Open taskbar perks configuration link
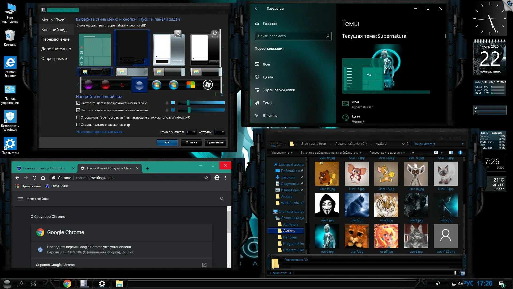This screenshot has width=513, height=289. (x=100, y=132)
